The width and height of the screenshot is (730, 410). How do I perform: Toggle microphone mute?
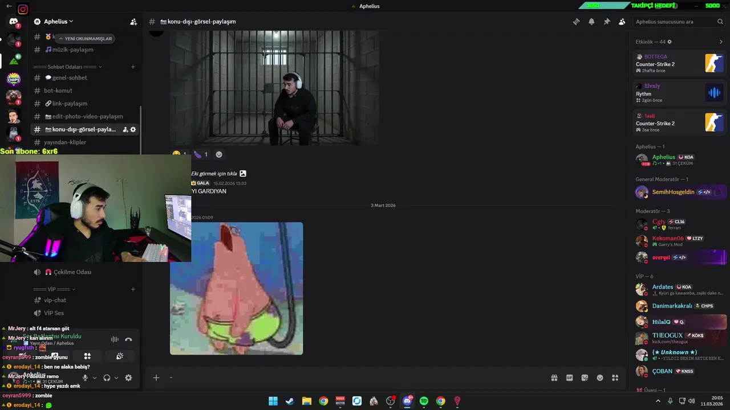85,378
